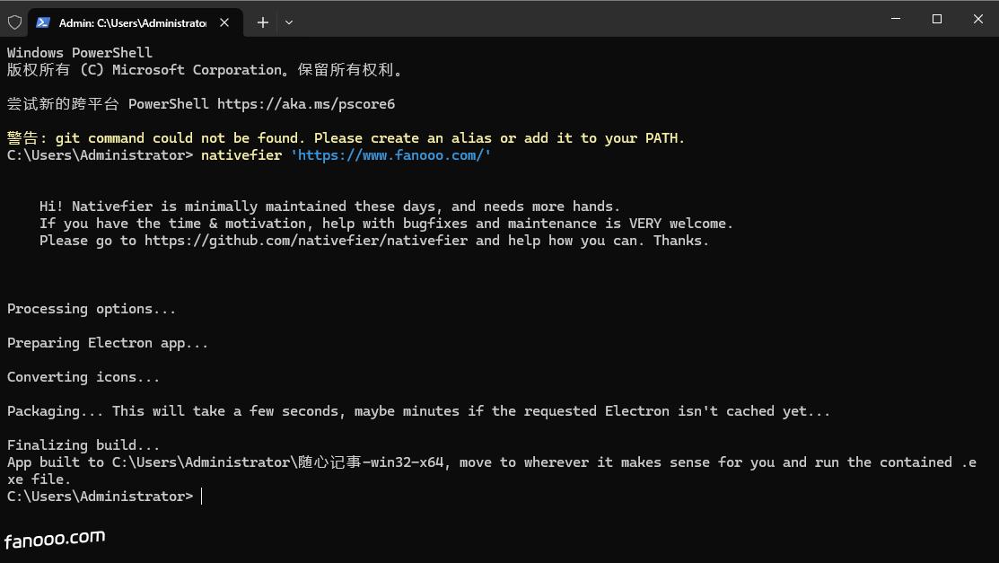Click the "Finalizing build..." output line
The image size is (999, 563).
(x=83, y=445)
